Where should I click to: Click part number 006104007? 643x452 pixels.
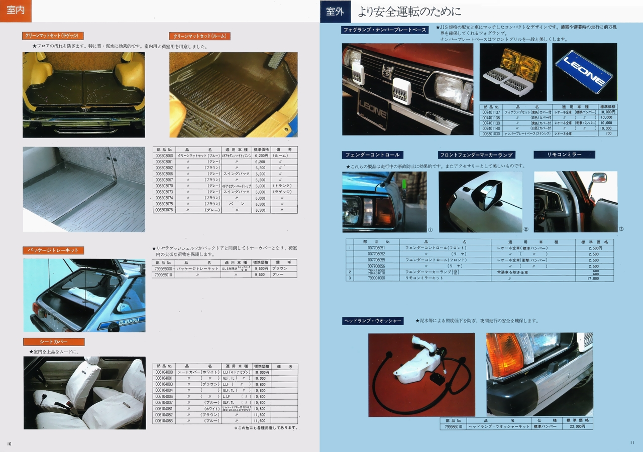[x=164, y=403]
